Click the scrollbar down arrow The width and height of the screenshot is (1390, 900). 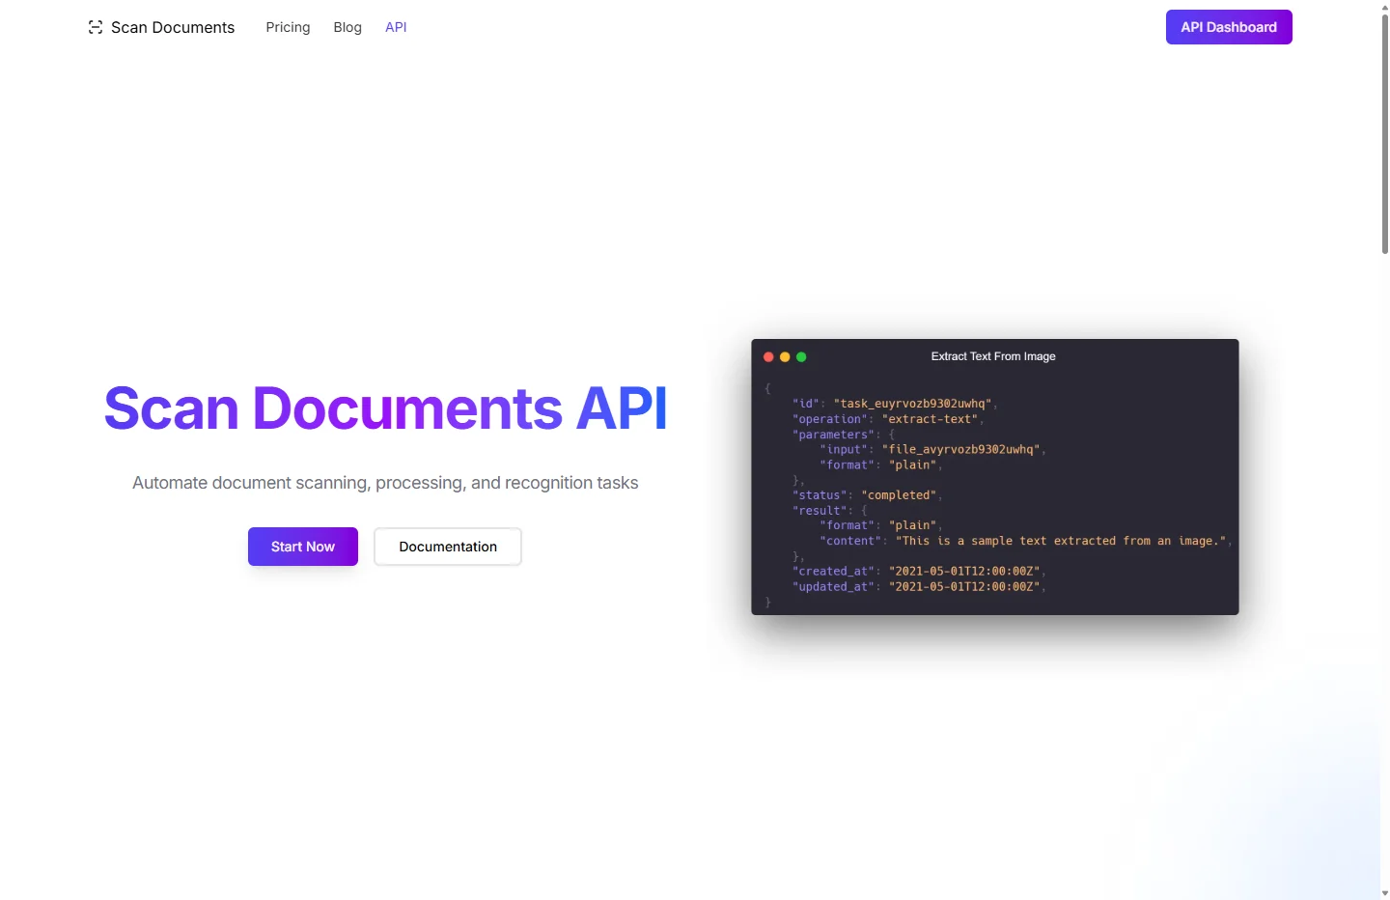1384,893
